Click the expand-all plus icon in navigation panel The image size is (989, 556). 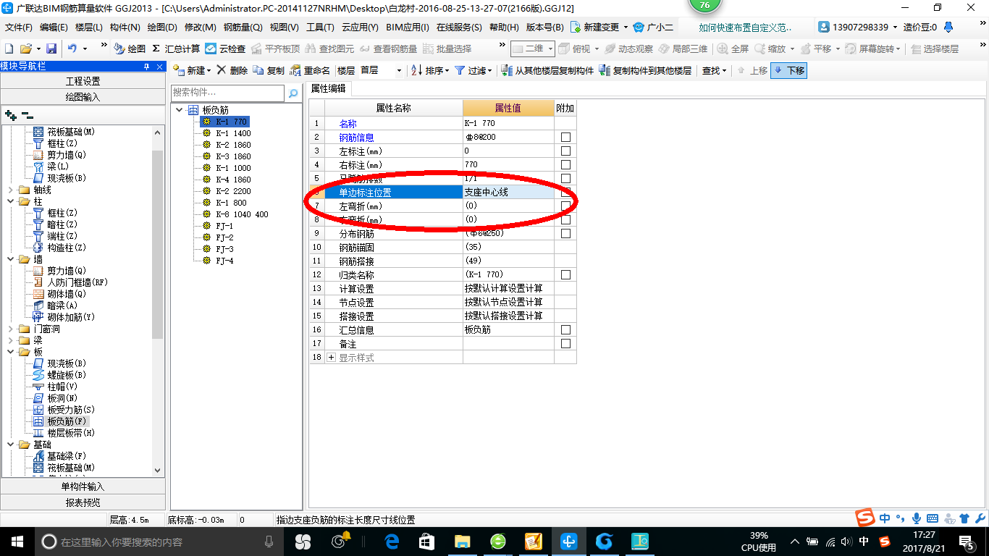[10, 114]
